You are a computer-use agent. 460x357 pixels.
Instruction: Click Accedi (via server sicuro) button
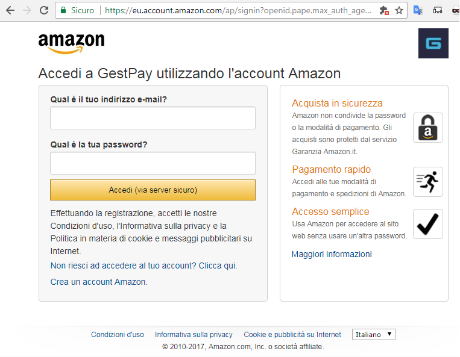coord(153,190)
